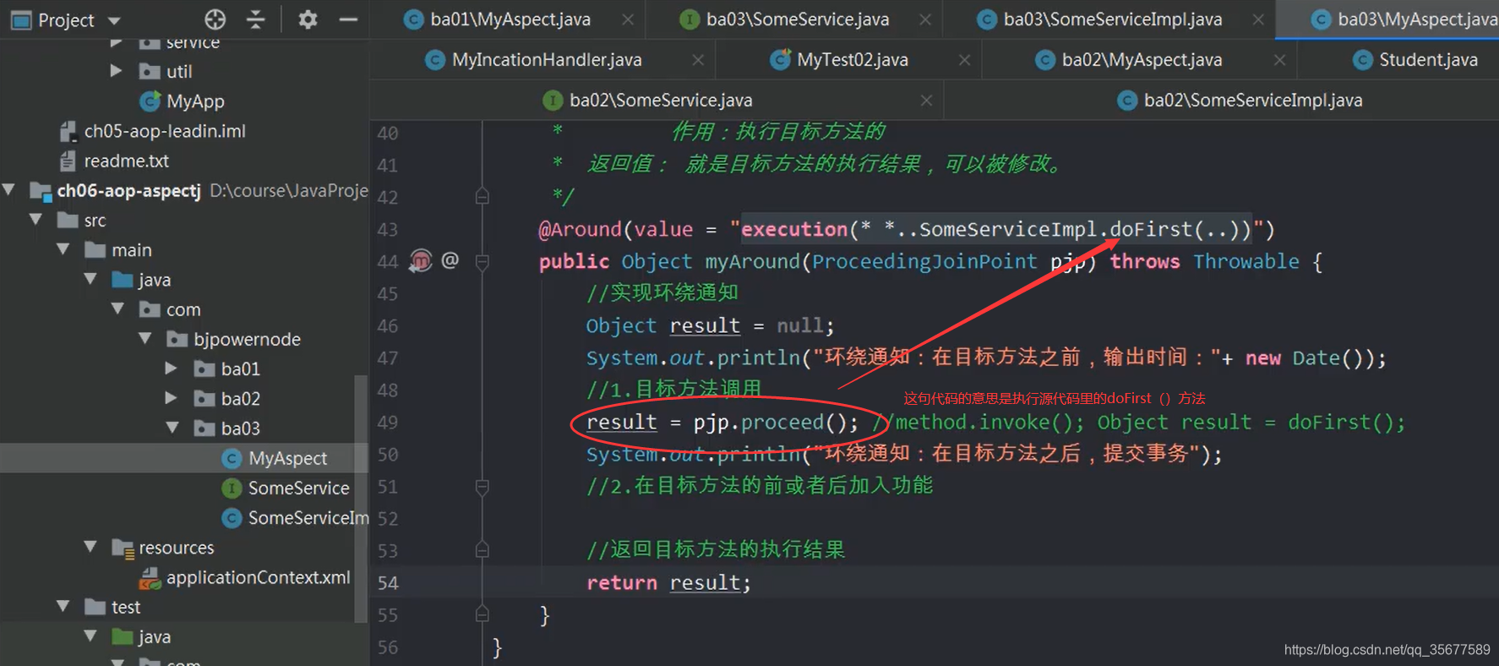Close the ba02\SomeService.java tab
The image size is (1499, 666).
(926, 101)
